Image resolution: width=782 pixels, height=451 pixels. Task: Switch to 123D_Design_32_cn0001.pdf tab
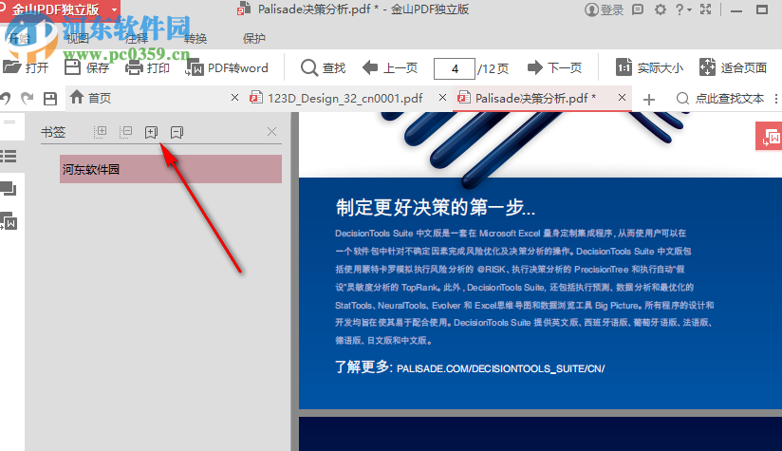coord(345,98)
